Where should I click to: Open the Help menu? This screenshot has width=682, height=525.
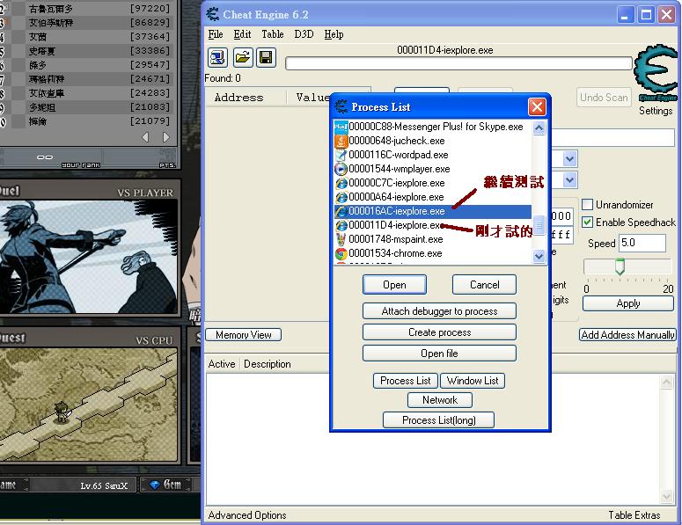click(x=334, y=34)
